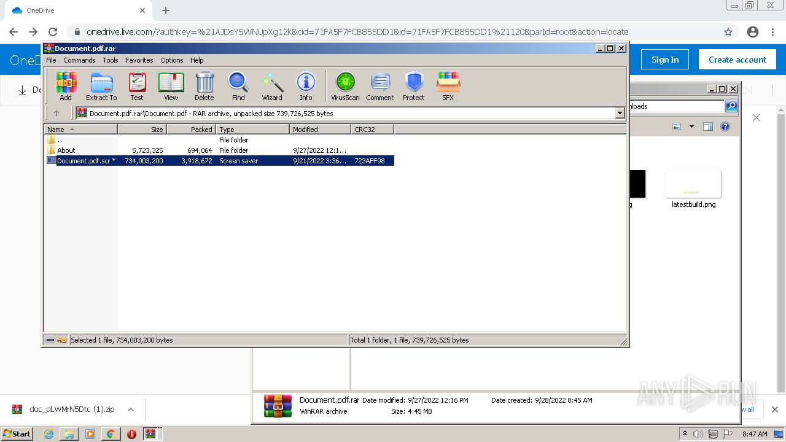786x442 pixels.
Task: Click the Comment toolbar icon
Action: (380, 86)
